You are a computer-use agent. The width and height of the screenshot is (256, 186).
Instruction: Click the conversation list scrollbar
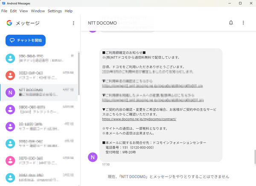(79, 73)
